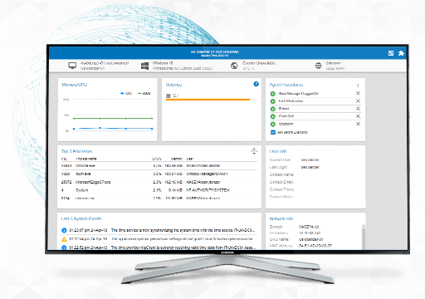Click info icon on the 01:23:07 pm event
Screen dimensions: 425x299
64,230
